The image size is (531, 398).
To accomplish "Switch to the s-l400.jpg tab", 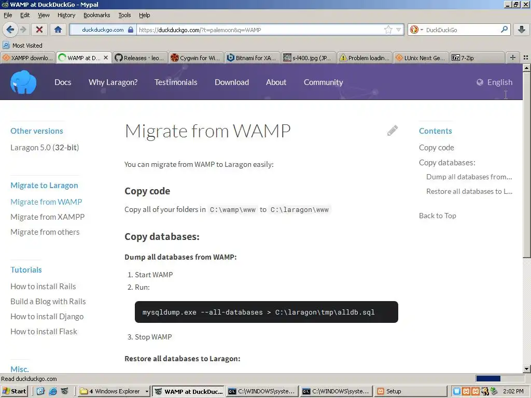I will click(x=308, y=58).
